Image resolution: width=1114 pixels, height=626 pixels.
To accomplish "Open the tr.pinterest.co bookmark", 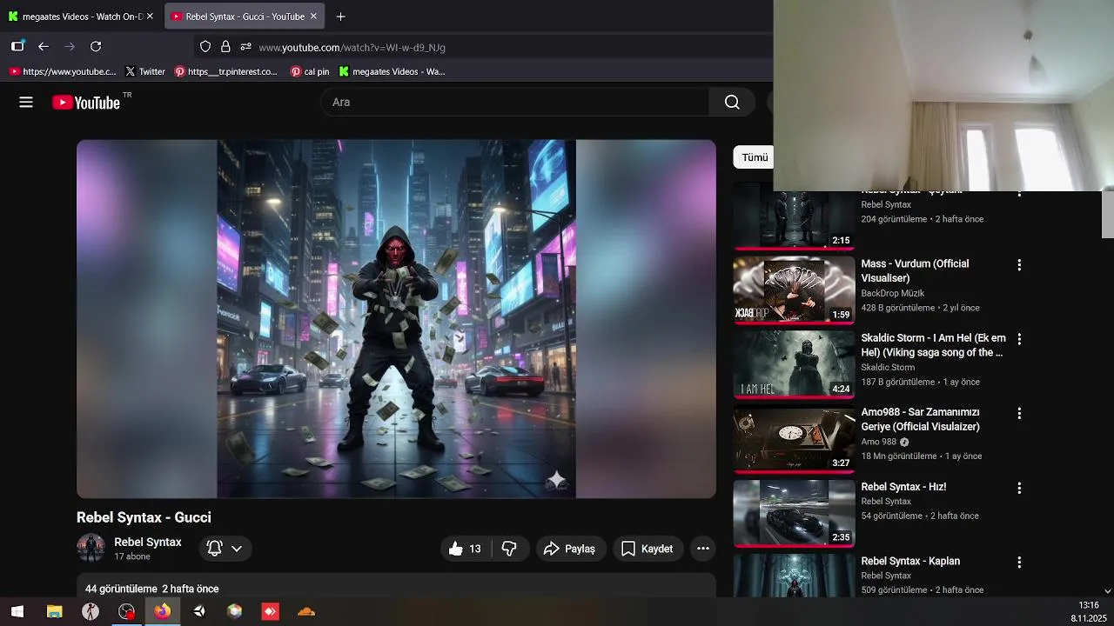I will [225, 71].
